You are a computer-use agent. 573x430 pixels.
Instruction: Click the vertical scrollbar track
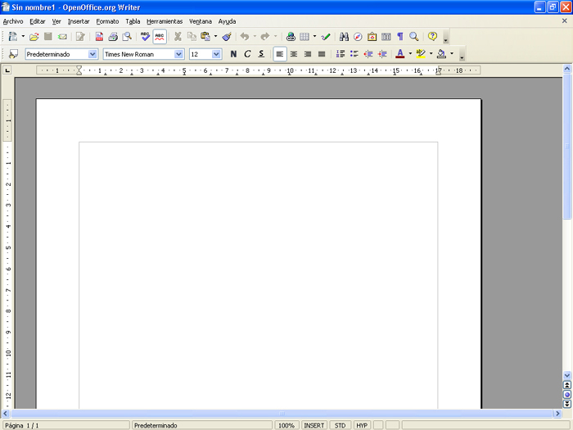[x=567, y=295]
